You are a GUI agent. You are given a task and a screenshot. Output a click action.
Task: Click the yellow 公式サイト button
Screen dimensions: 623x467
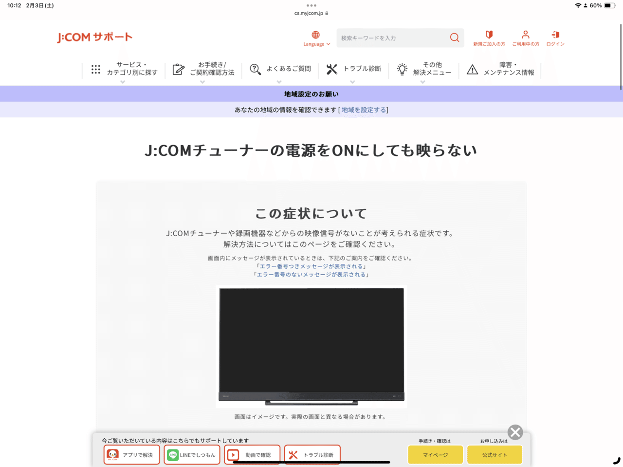(x=495, y=455)
